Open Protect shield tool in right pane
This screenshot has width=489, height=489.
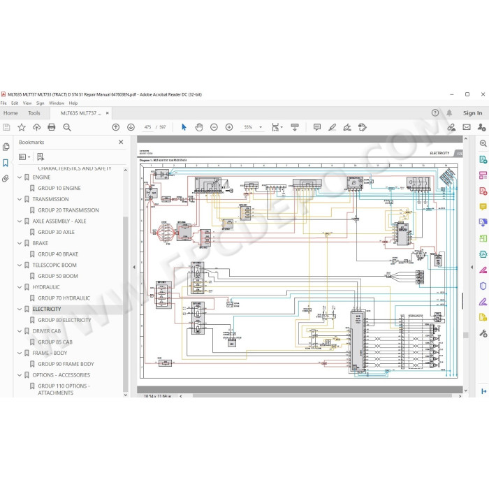tap(483, 286)
